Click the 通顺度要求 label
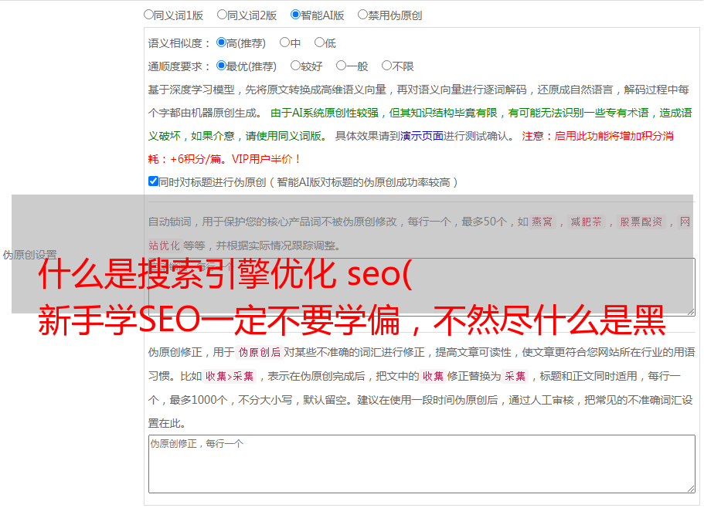The width and height of the screenshot is (704, 508). coord(179,66)
